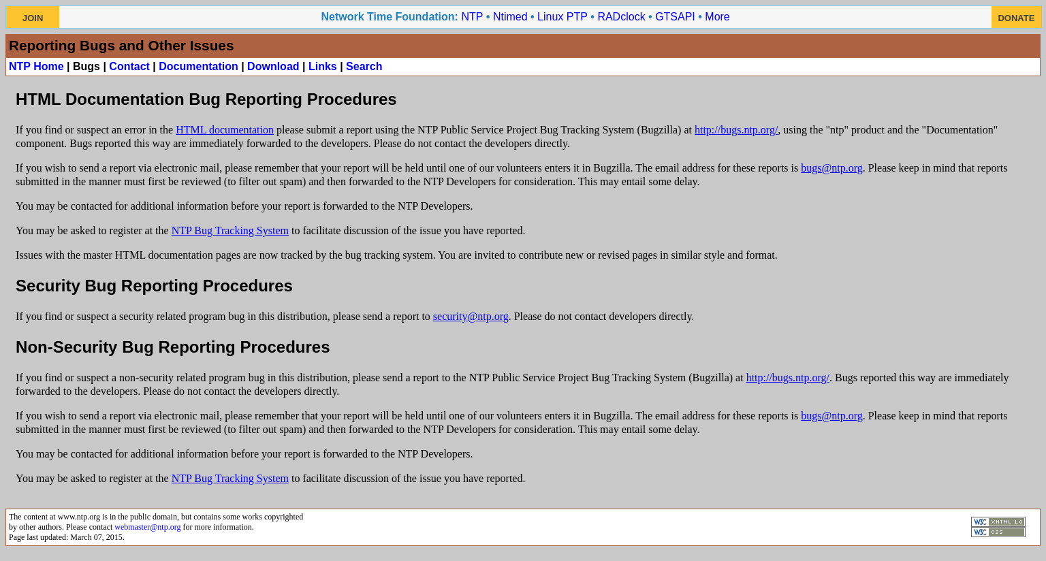The image size is (1046, 561).
Task: Click the webmaster@ntp.org footer link
Action: (148, 527)
